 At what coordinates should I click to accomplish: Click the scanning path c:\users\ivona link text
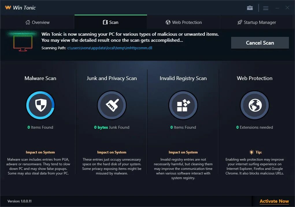(x=110, y=48)
